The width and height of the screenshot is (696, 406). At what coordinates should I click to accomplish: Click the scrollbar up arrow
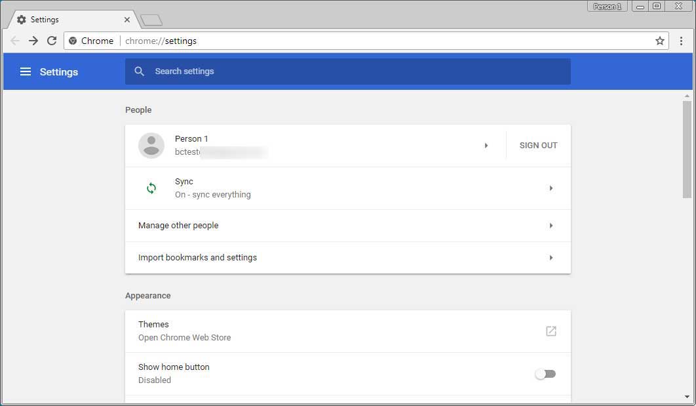coord(687,96)
